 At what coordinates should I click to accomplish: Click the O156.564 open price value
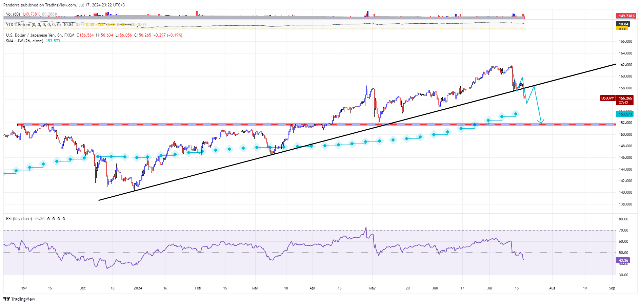click(x=85, y=35)
